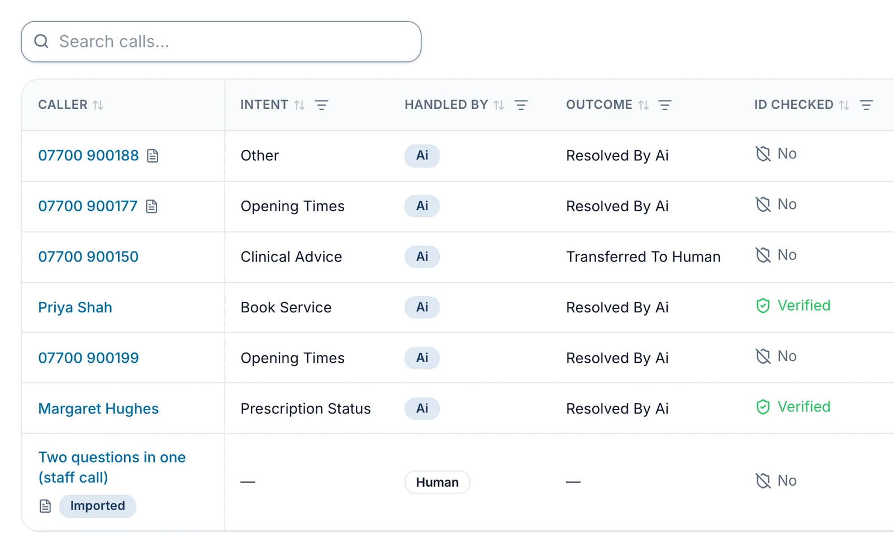Sort the table by the Caller column

pos(98,105)
